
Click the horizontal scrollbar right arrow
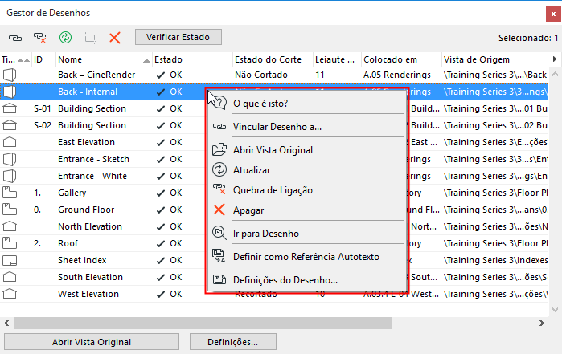(542, 323)
